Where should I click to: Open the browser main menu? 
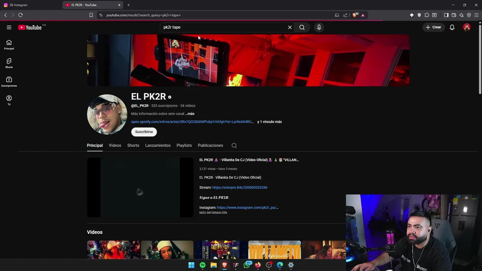click(476, 15)
